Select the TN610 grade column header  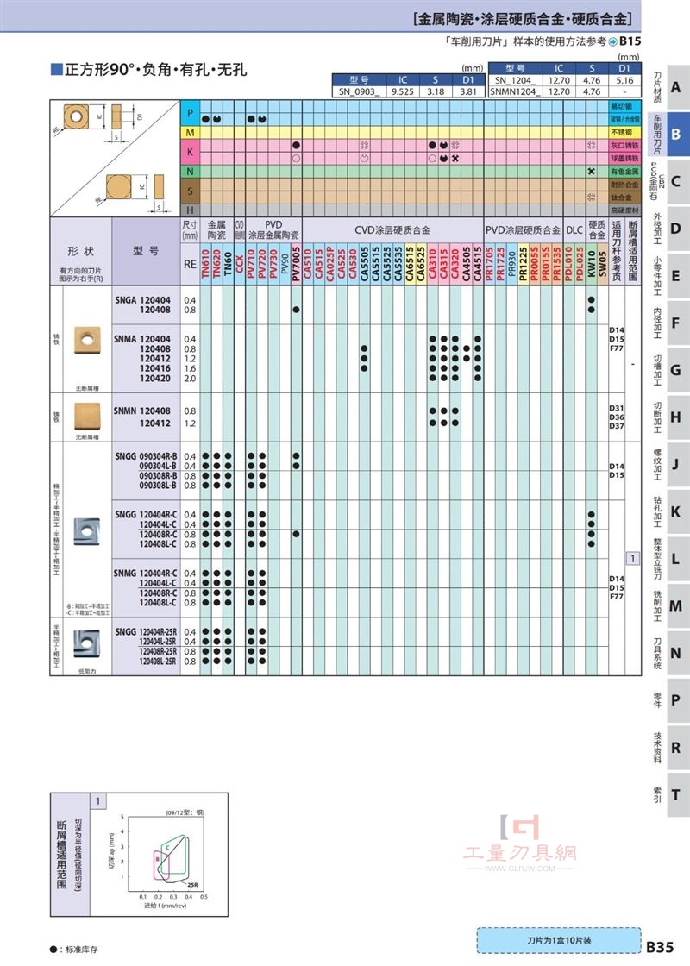[205, 264]
